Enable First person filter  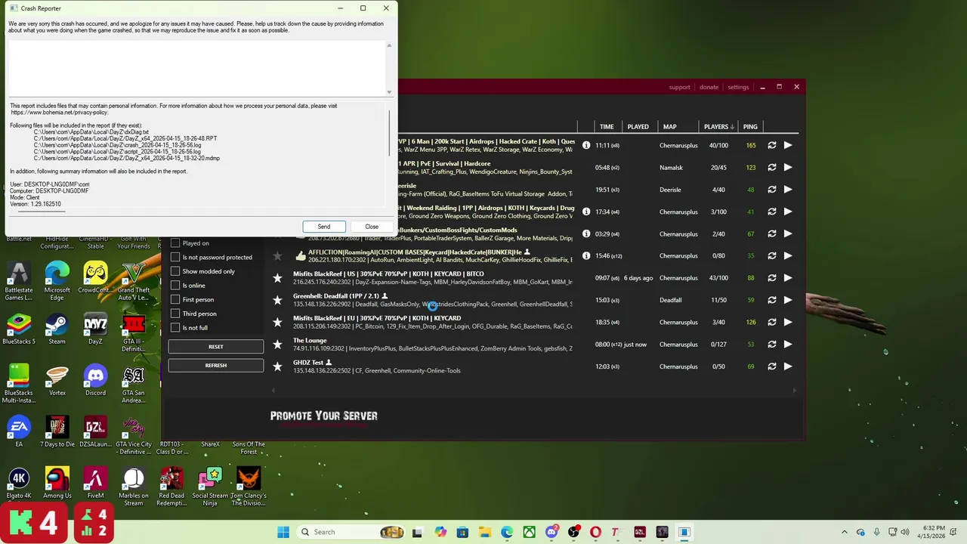click(x=175, y=299)
